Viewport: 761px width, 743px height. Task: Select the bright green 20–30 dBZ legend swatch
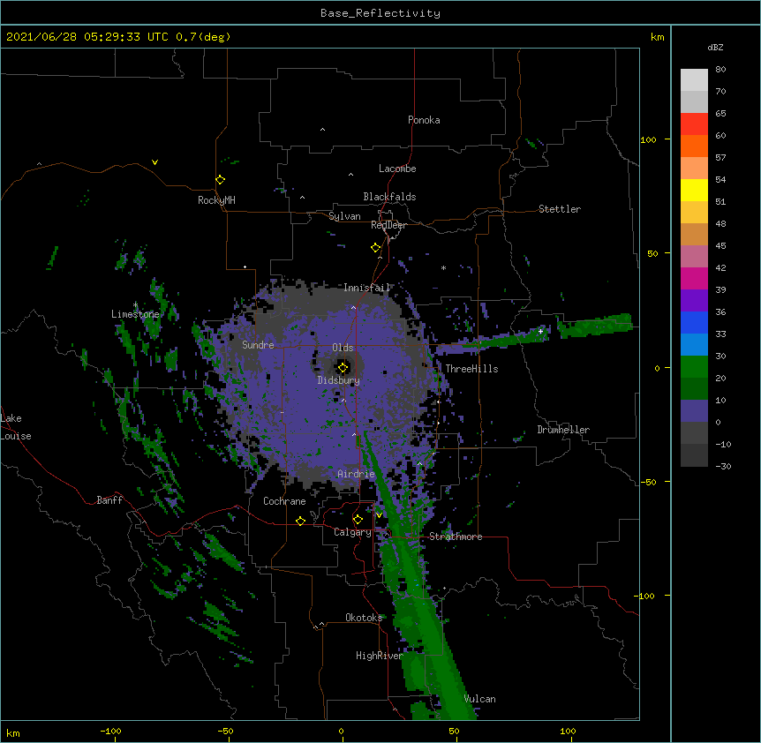pos(694,367)
